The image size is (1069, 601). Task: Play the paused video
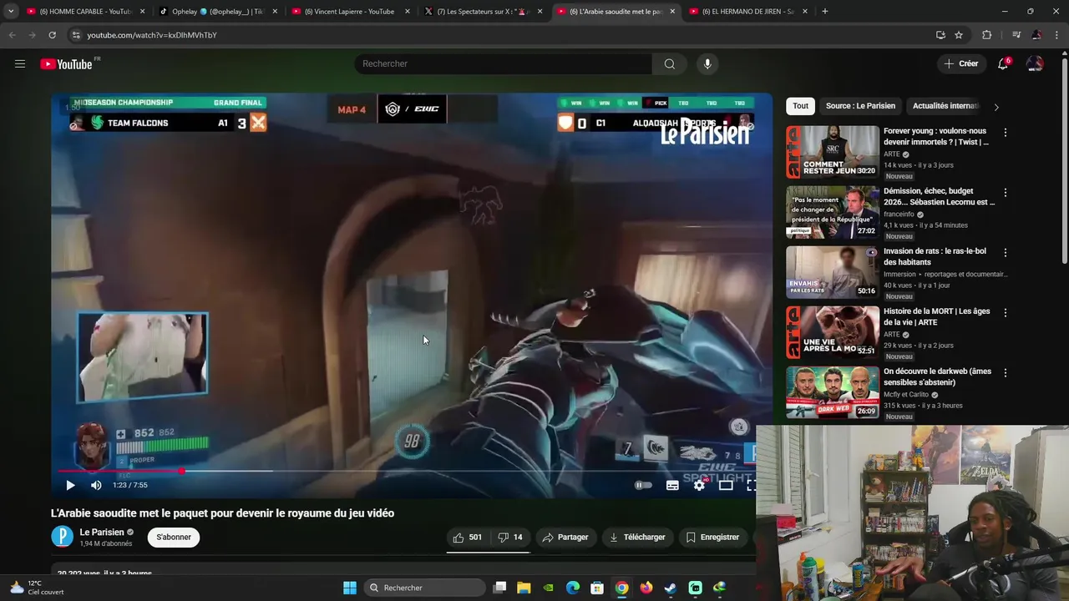click(70, 485)
